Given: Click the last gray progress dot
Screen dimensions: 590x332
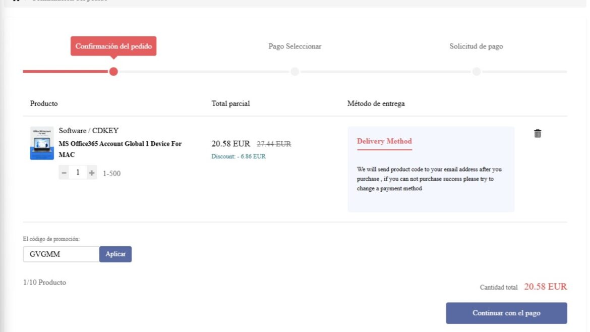Looking at the screenshot, I should point(477,72).
